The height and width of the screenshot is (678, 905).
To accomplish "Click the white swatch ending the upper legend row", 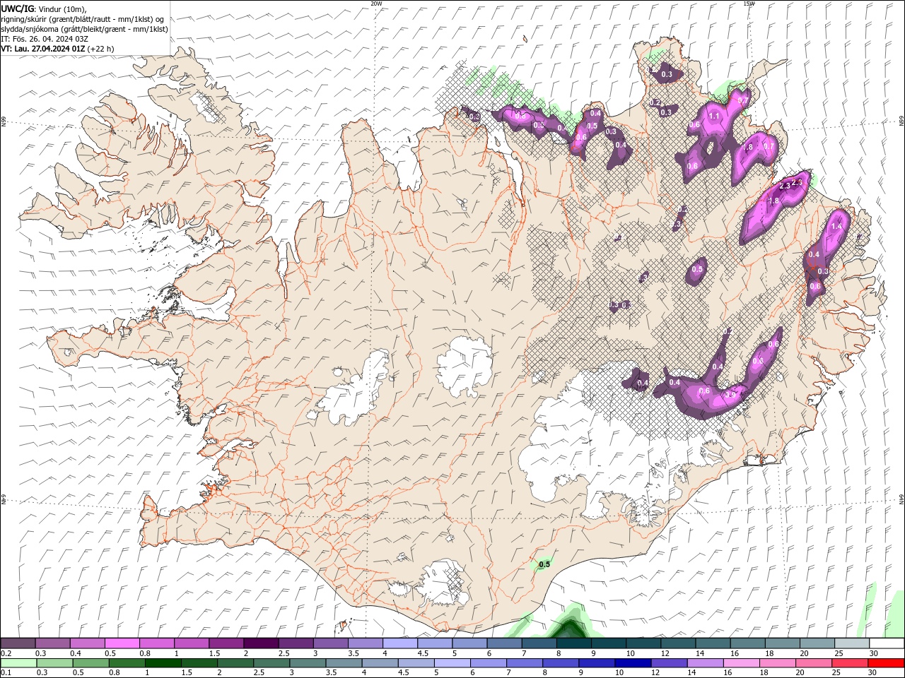I will point(887,643).
